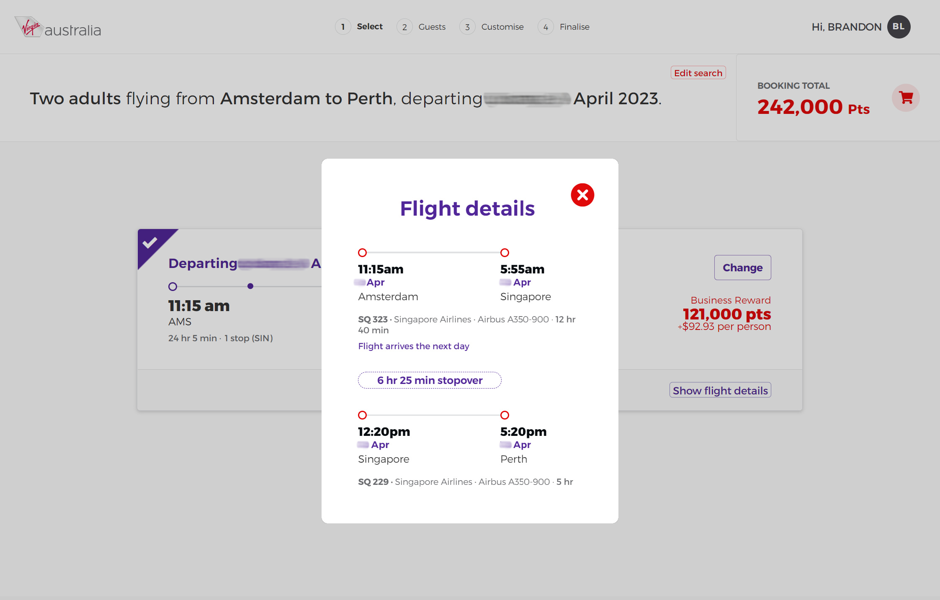Click the BOOKING TOTAL label
940x600 pixels.
tap(793, 86)
